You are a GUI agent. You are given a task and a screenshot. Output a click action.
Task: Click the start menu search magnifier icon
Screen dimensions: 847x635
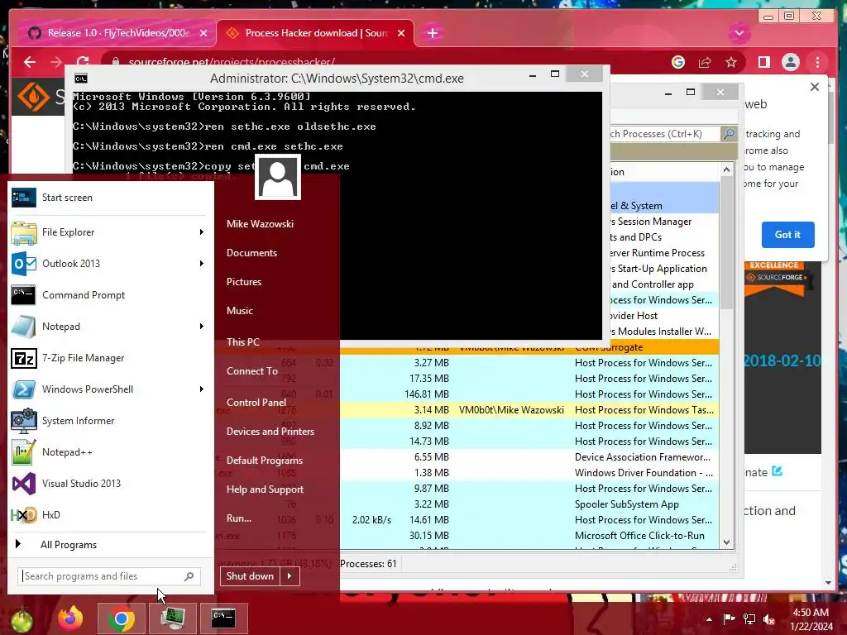point(189,576)
